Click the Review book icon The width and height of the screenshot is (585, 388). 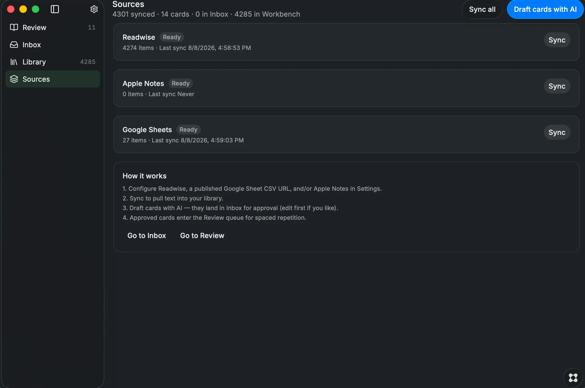[14, 27]
